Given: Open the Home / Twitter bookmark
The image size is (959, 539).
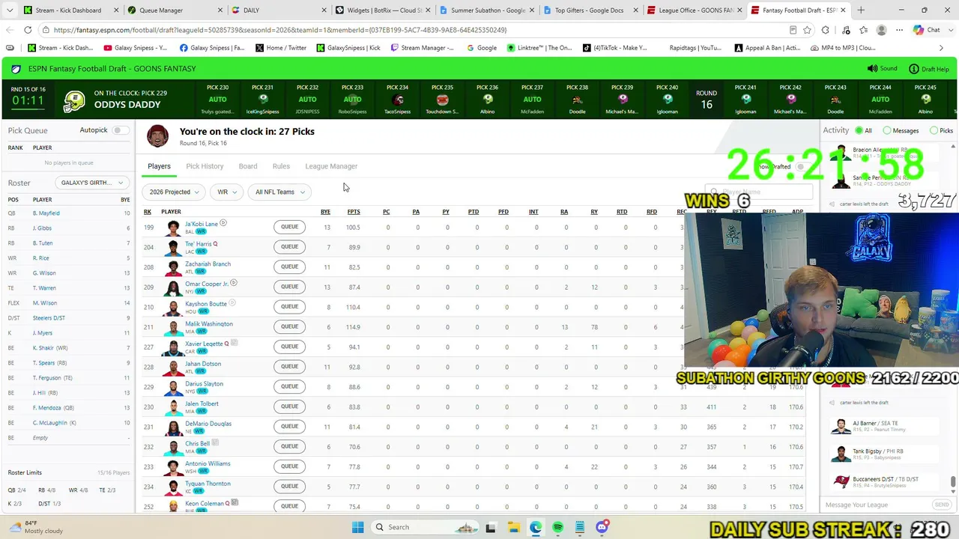Looking at the screenshot, I should pos(281,48).
